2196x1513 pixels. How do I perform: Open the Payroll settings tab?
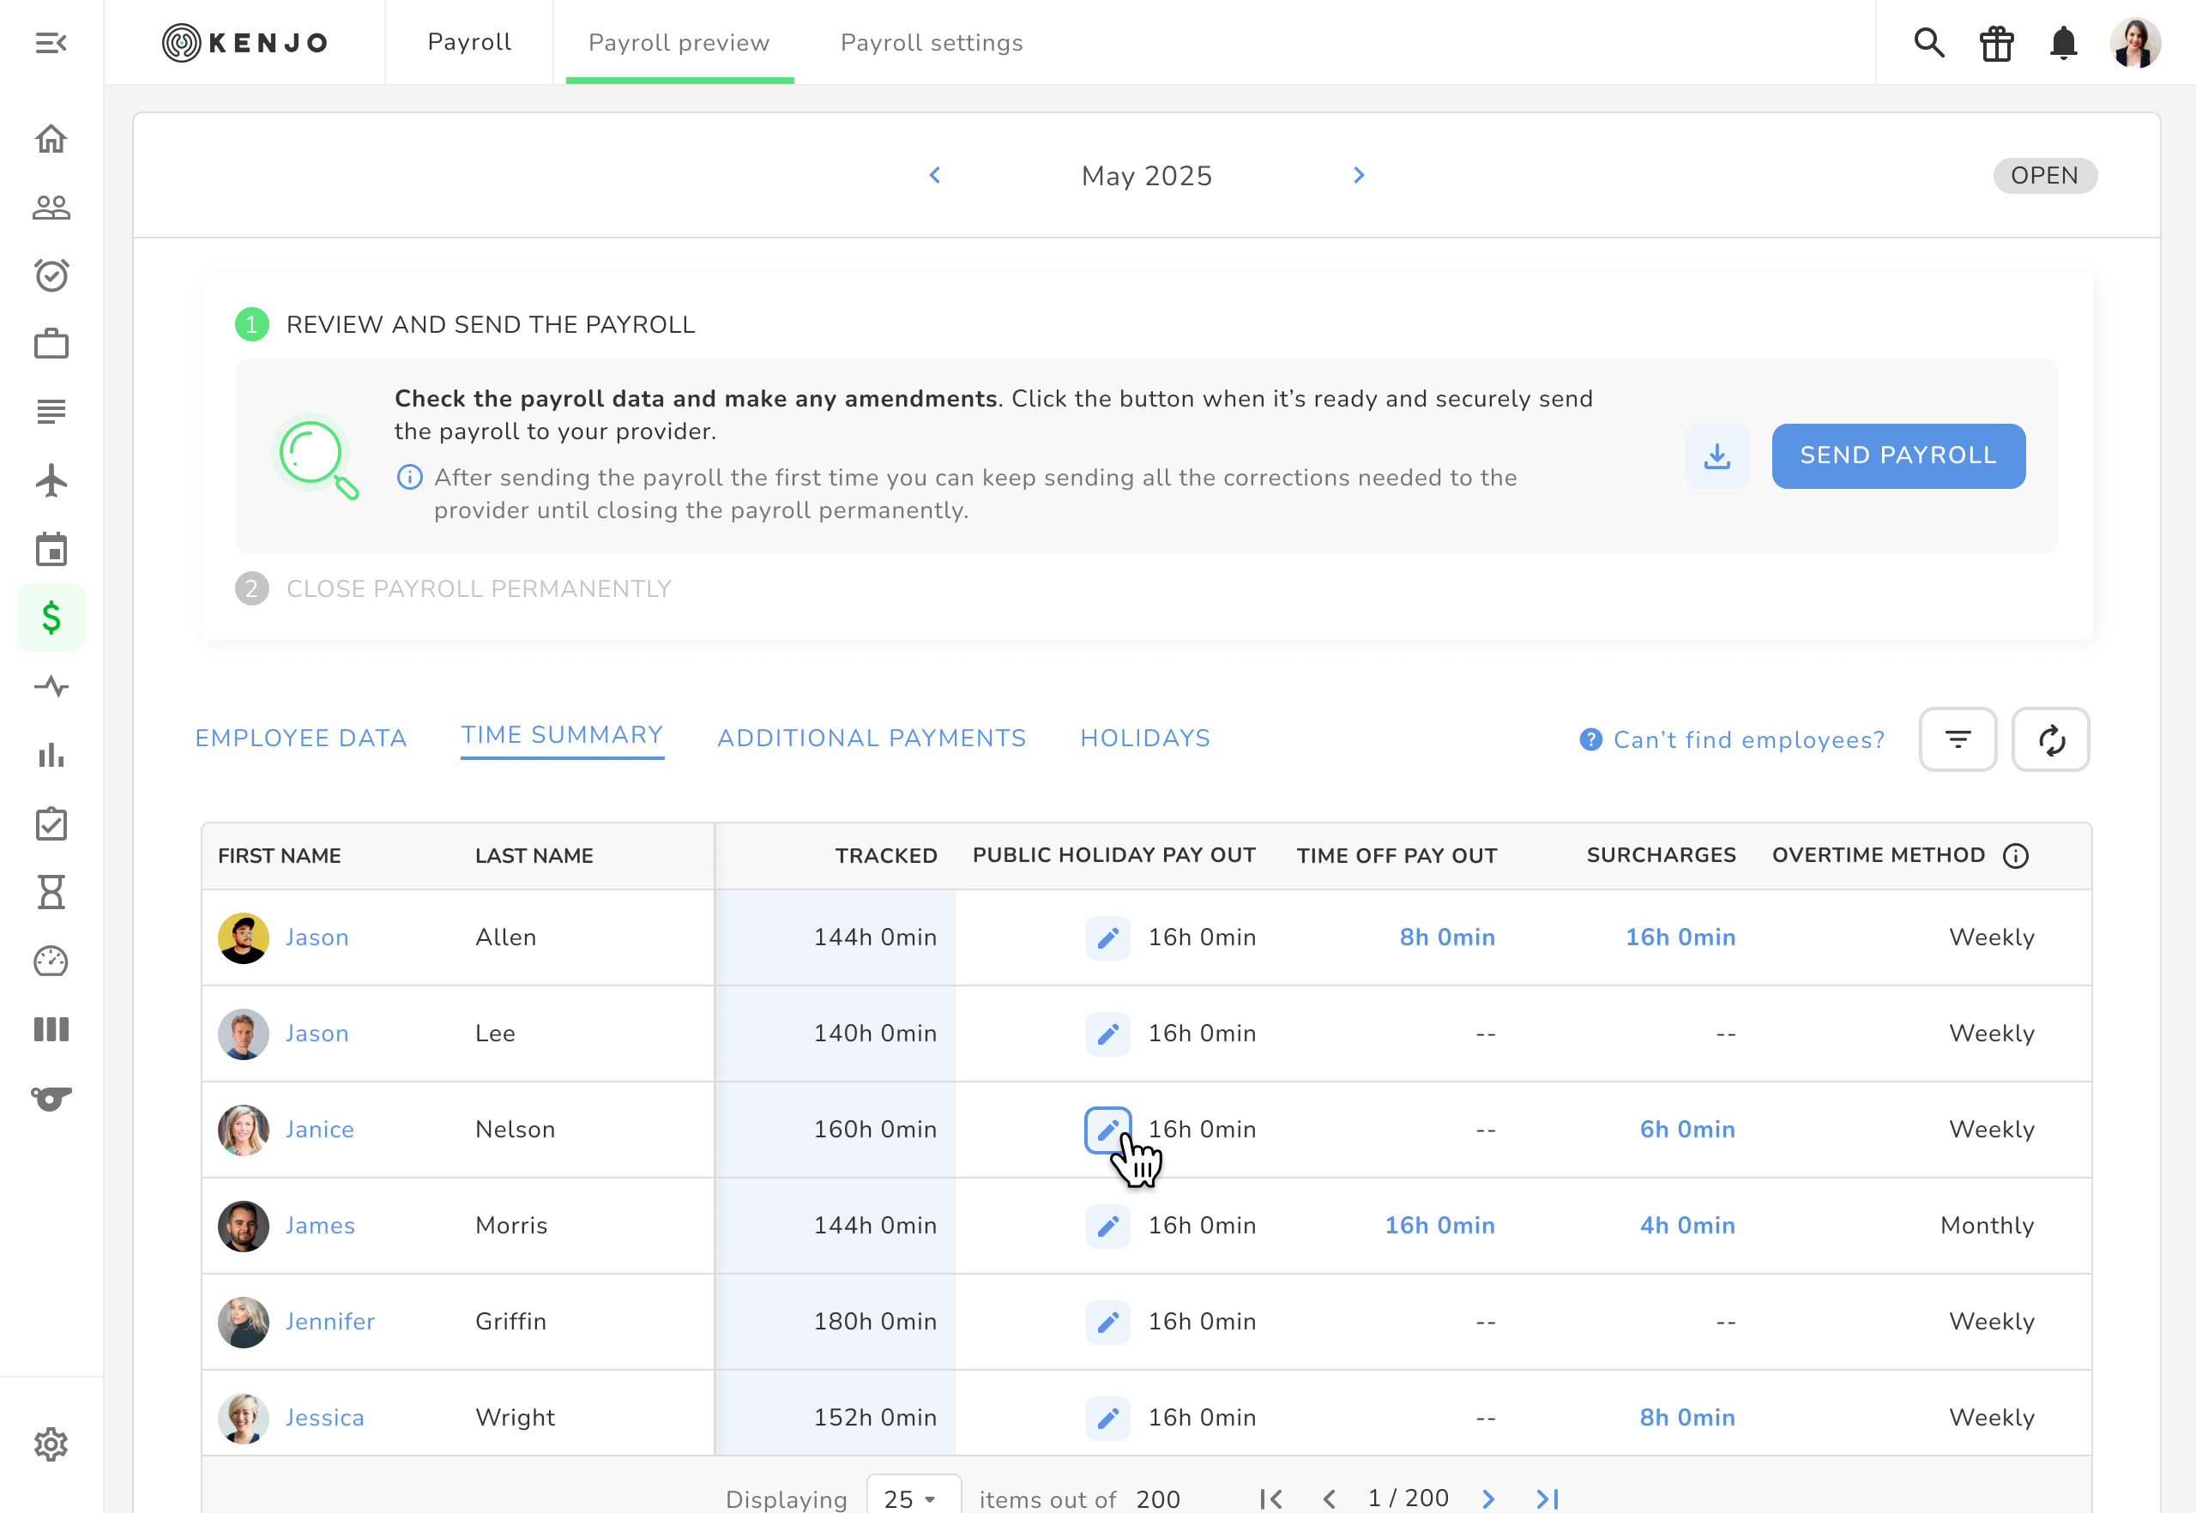[x=931, y=43]
